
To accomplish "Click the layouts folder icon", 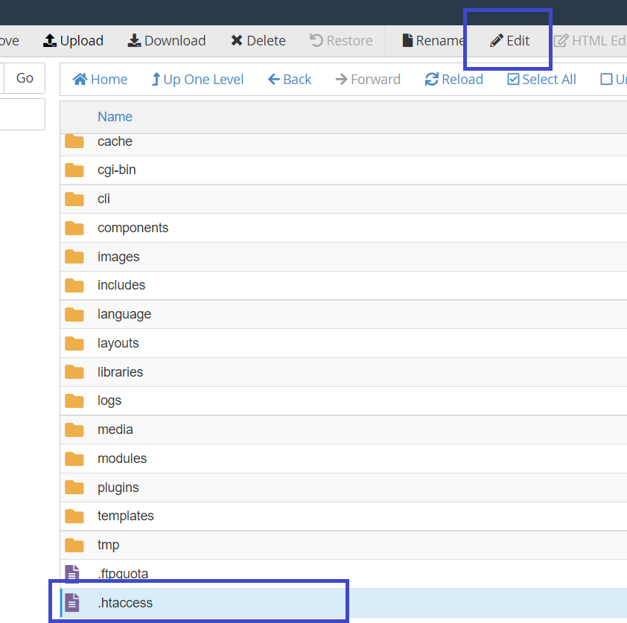I will tap(74, 343).
